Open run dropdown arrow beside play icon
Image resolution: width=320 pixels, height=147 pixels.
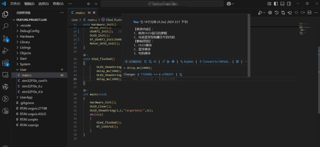coord(264,13)
